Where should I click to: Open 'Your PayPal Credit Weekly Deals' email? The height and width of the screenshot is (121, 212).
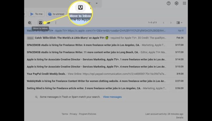[105, 74]
